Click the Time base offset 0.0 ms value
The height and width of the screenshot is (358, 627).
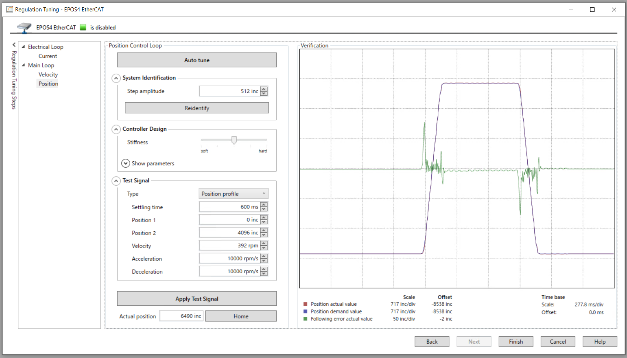pos(596,312)
